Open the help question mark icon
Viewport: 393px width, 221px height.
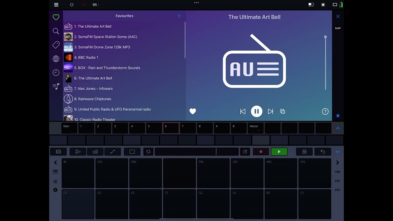[325, 111]
